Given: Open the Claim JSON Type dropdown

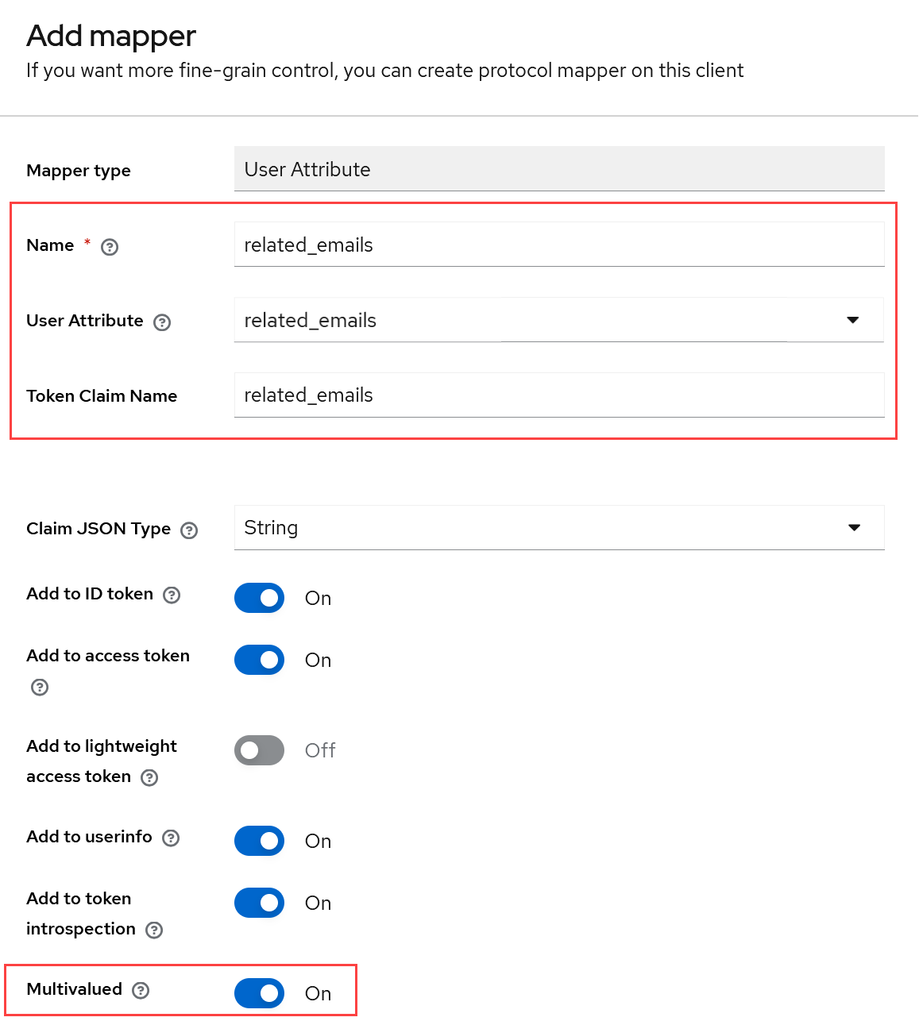Looking at the screenshot, I should (854, 528).
